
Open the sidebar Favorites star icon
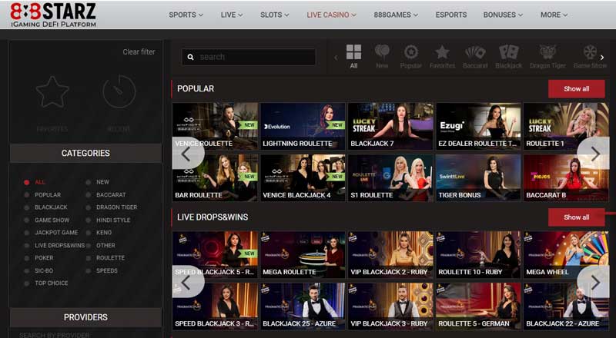coord(52,91)
